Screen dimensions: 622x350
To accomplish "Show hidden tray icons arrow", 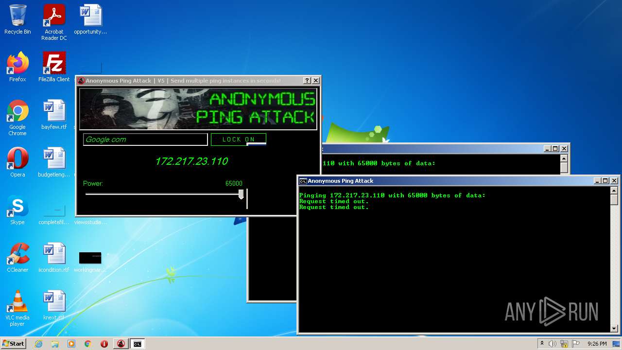I will point(542,344).
